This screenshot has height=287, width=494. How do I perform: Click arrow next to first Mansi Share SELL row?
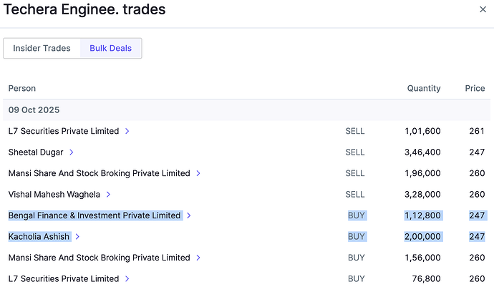pyautogui.click(x=198, y=173)
